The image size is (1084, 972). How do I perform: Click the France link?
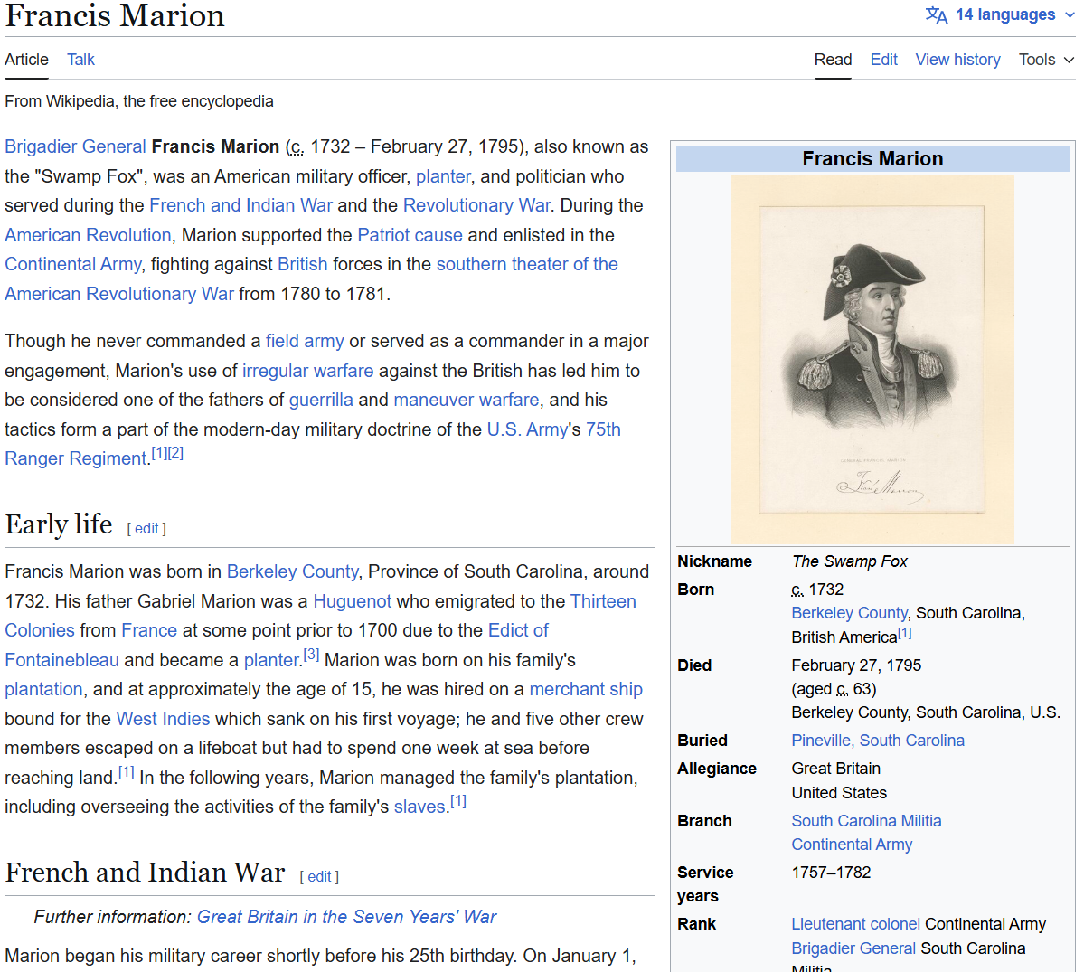click(x=148, y=631)
